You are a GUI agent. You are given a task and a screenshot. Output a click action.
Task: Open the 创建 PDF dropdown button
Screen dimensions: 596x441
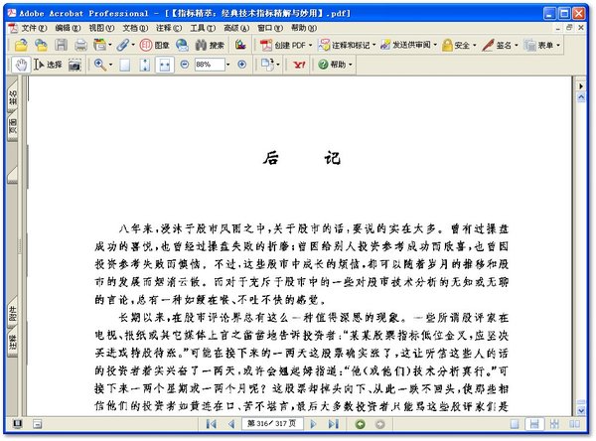click(286, 46)
